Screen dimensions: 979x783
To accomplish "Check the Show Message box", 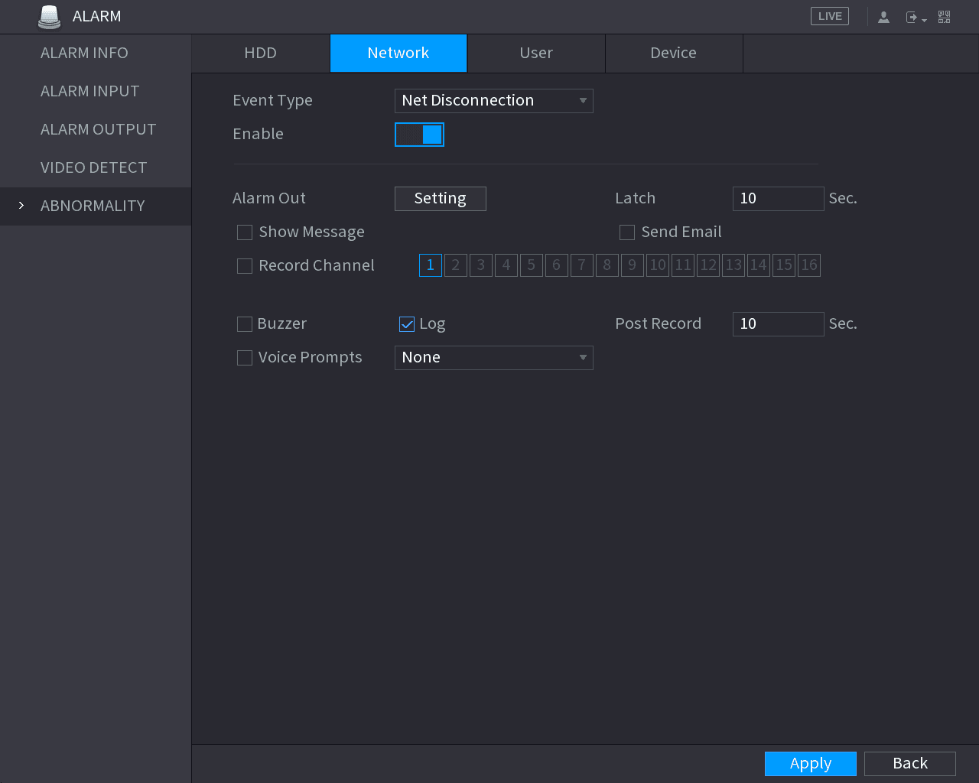I will pyautogui.click(x=245, y=232).
